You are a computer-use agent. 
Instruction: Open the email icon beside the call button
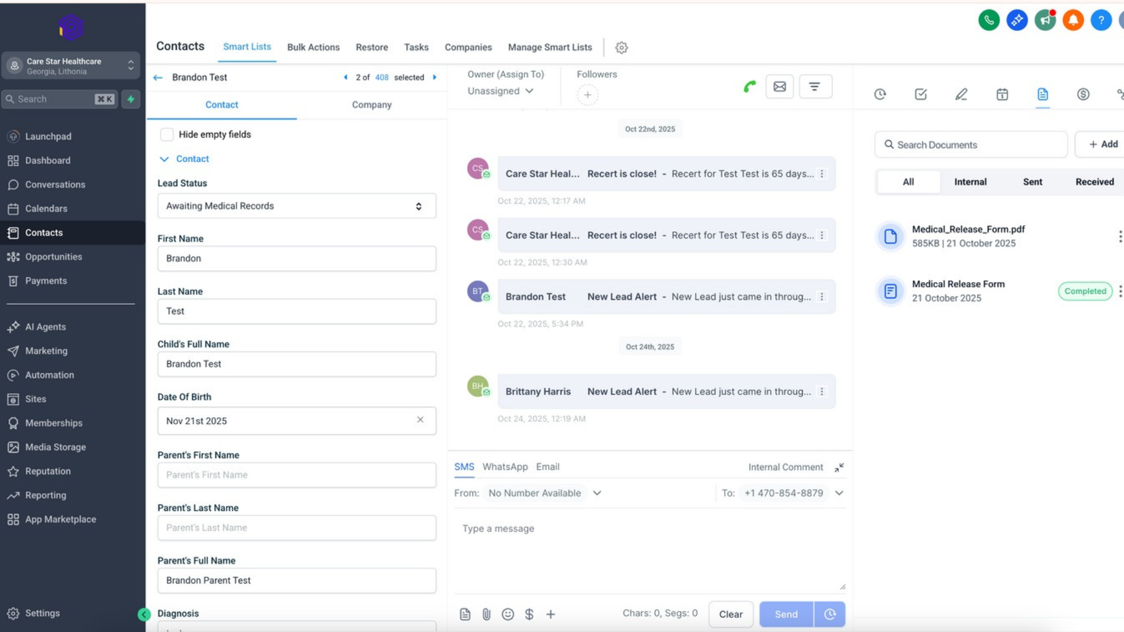[779, 86]
